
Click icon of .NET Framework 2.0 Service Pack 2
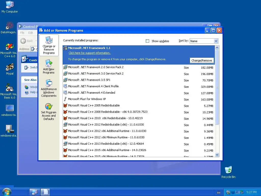(x=65, y=67)
